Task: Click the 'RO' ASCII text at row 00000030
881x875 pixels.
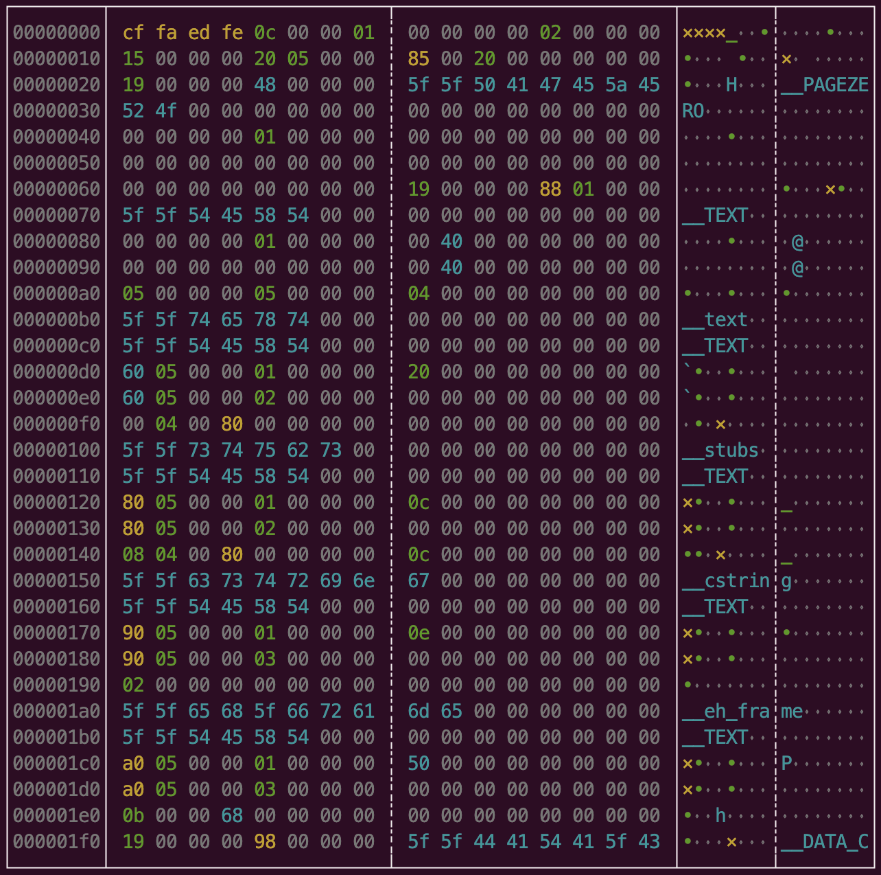Action: pos(693,111)
